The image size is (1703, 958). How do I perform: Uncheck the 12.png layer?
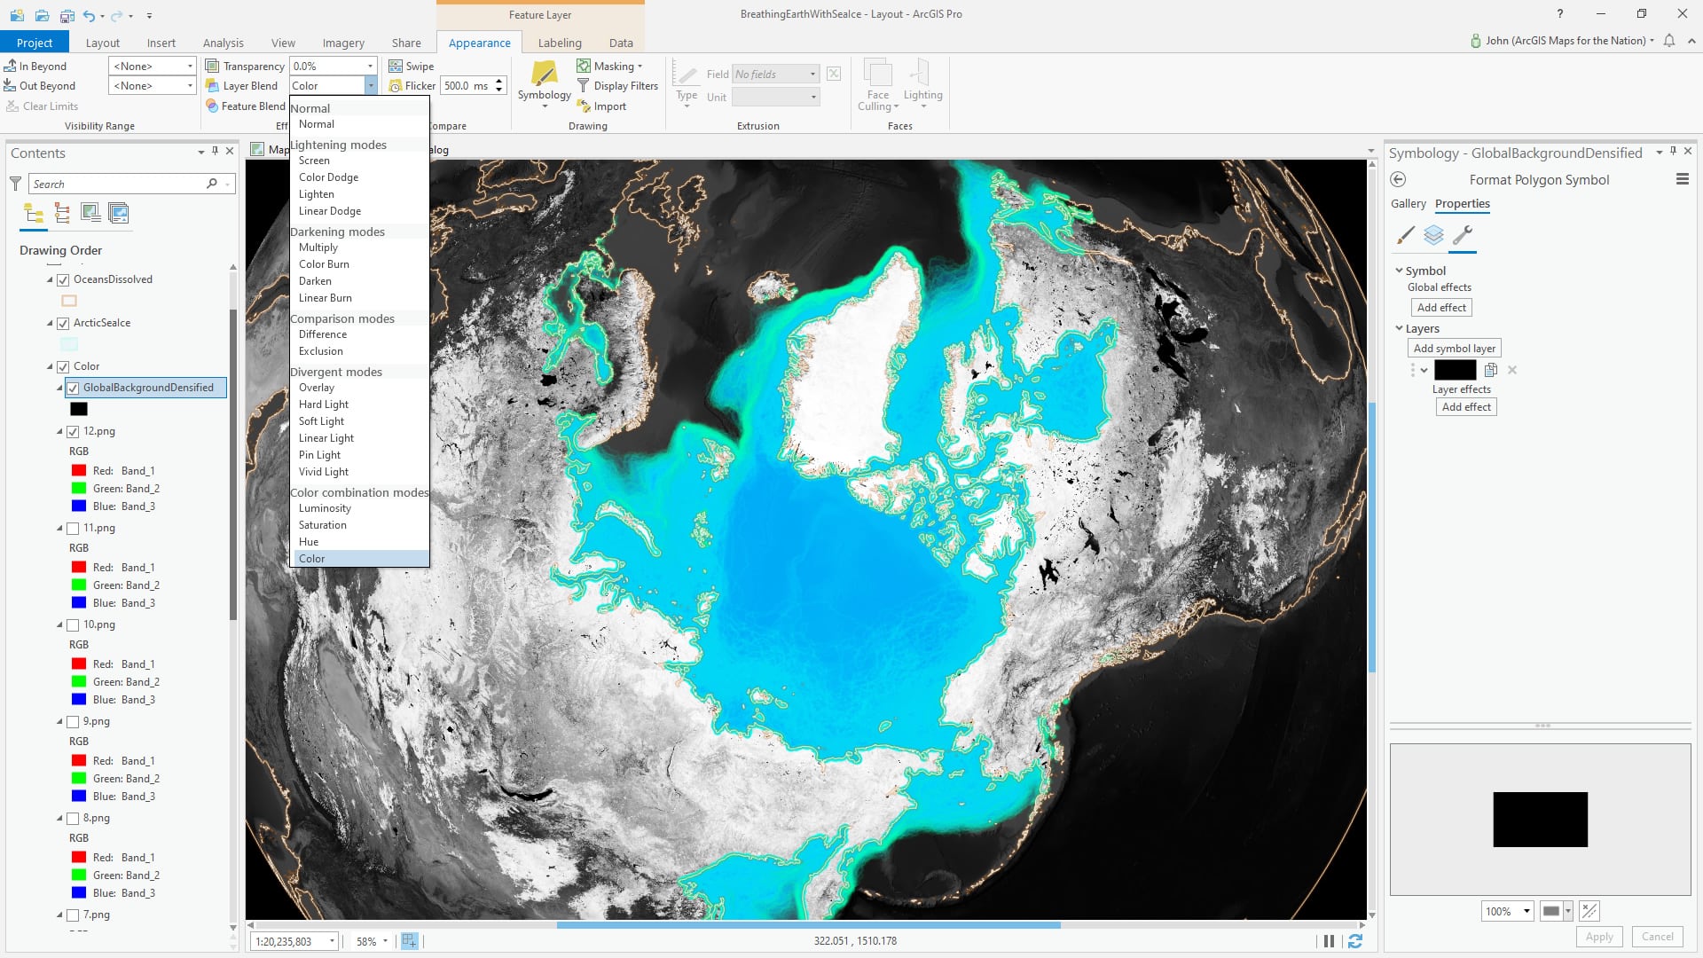coord(73,432)
